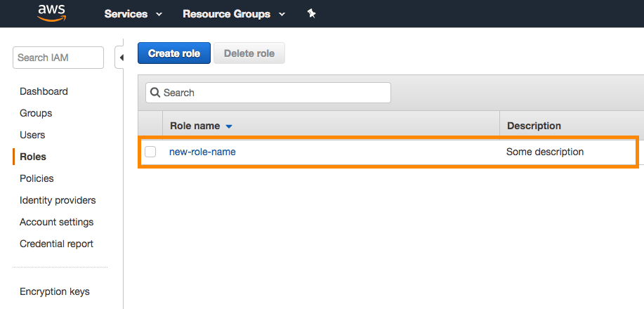Tick the checkbox for new-role-name
The image size is (644, 309).
(x=150, y=152)
